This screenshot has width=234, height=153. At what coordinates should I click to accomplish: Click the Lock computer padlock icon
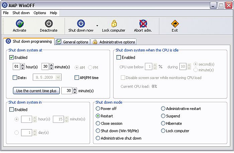click(x=114, y=23)
